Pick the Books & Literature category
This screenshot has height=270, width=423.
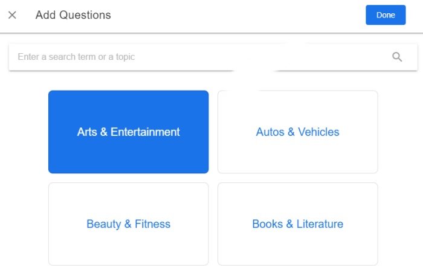297,224
